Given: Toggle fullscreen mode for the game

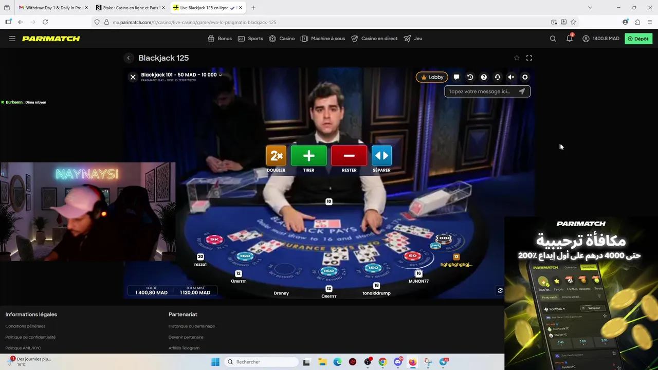Looking at the screenshot, I should (529, 58).
